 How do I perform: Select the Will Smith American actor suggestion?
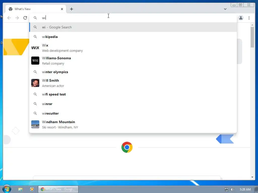(133, 83)
